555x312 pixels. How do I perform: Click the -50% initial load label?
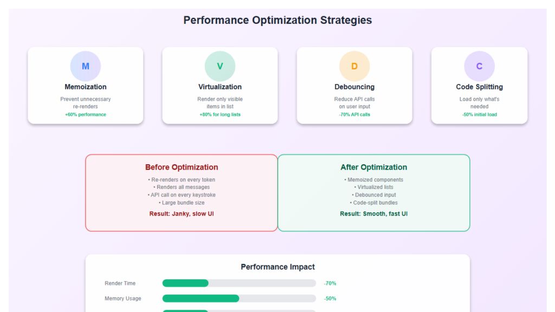(479, 114)
